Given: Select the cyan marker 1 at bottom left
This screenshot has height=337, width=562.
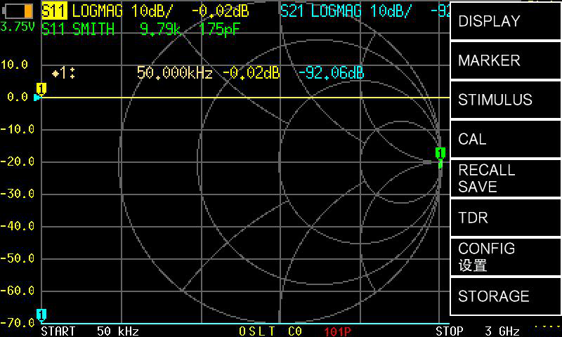Looking at the screenshot, I should pyautogui.click(x=41, y=315).
